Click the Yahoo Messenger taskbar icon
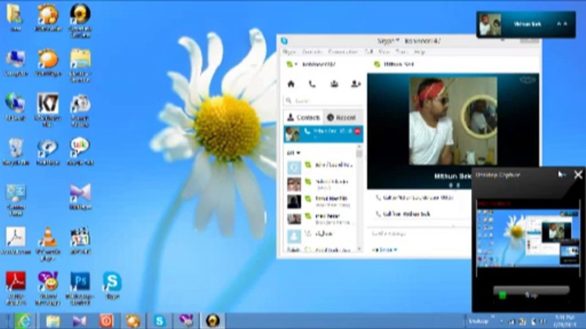Screen dimensions: 586x329 click(186, 321)
